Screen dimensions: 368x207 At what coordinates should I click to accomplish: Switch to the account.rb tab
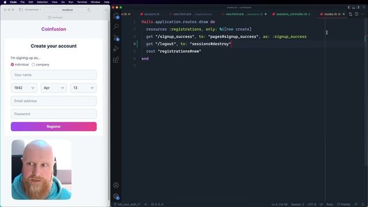(x=149, y=14)
